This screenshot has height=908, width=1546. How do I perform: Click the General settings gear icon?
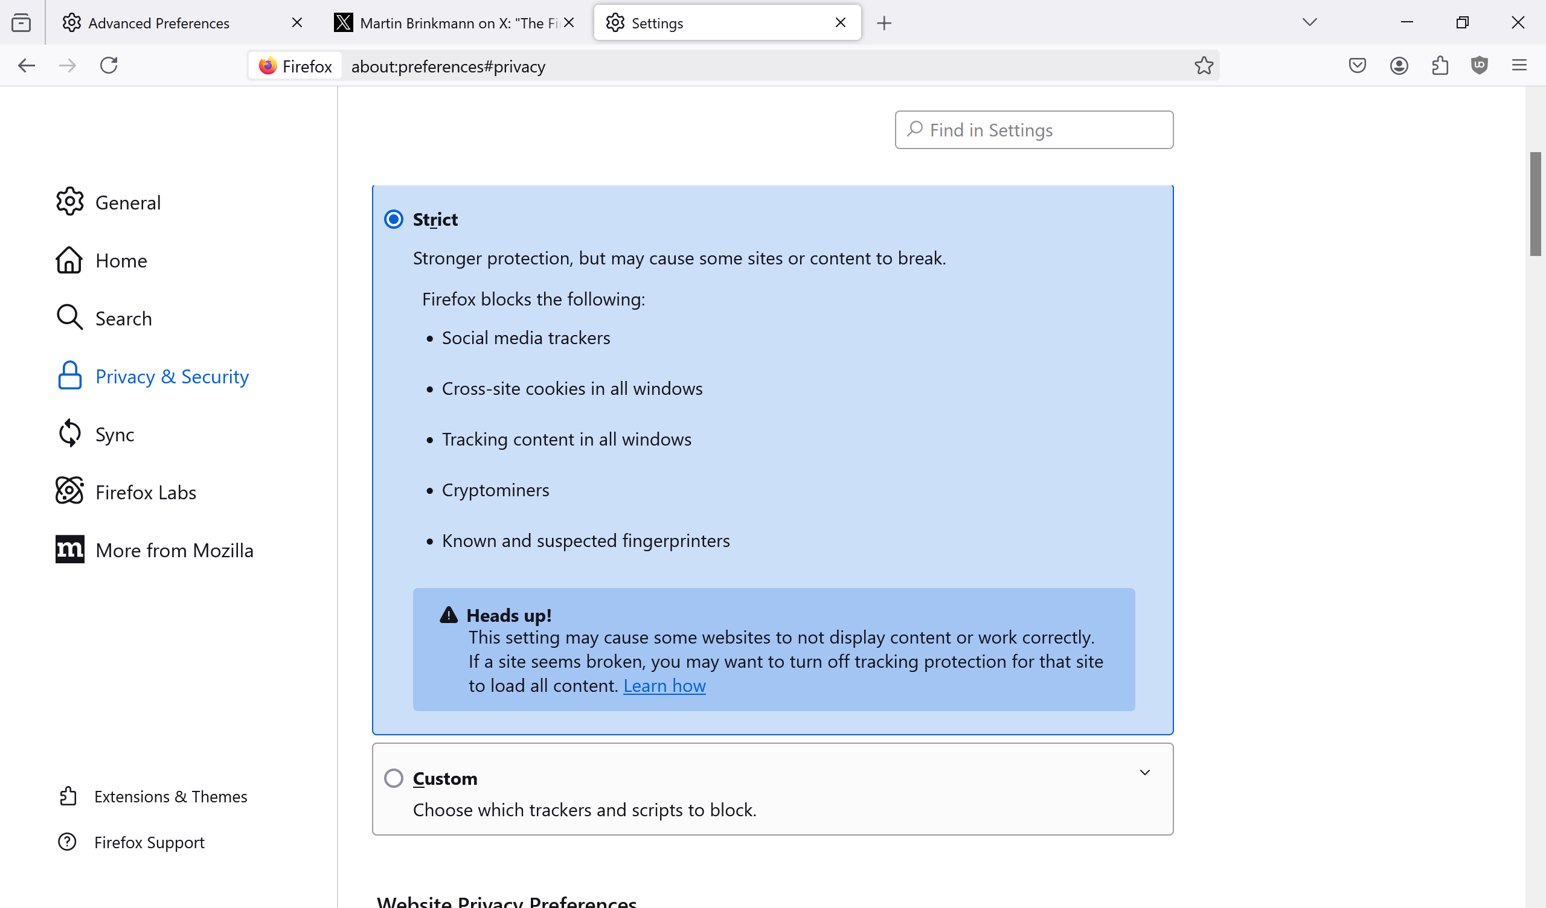70,202
